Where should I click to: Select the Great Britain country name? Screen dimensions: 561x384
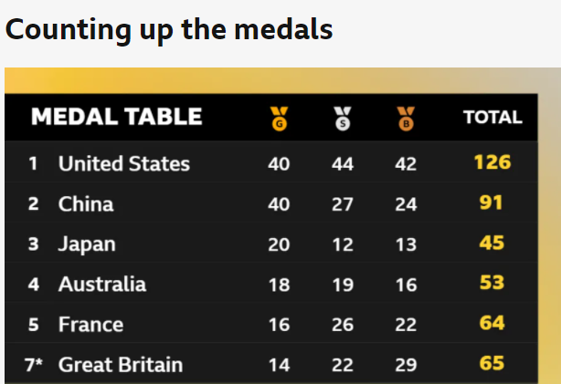click(x=121, y=365)
